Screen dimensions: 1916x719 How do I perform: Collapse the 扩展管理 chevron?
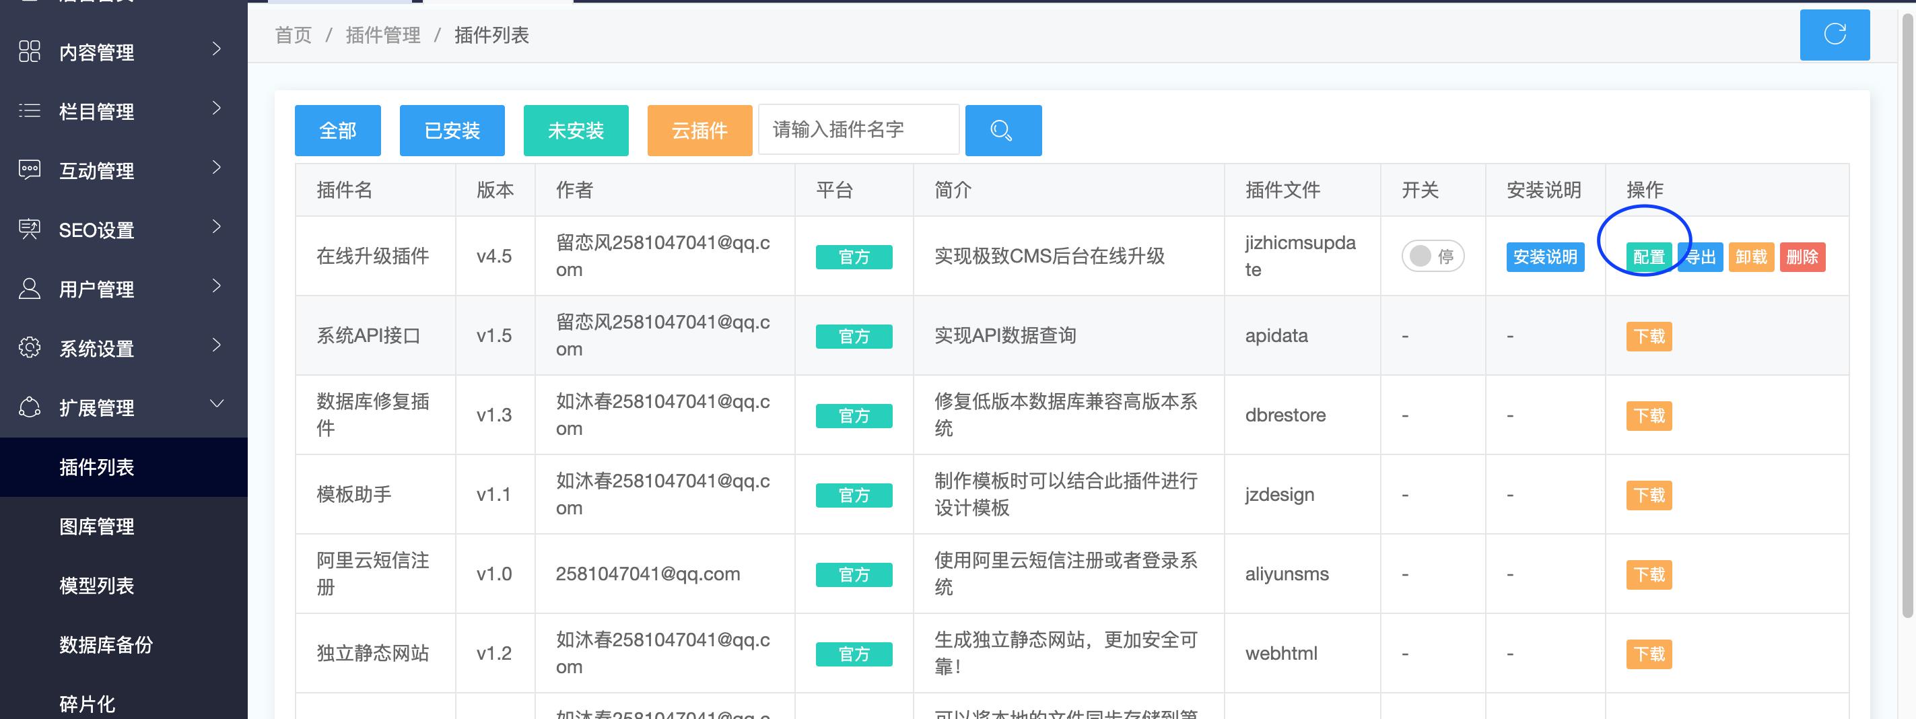[217, 404]
